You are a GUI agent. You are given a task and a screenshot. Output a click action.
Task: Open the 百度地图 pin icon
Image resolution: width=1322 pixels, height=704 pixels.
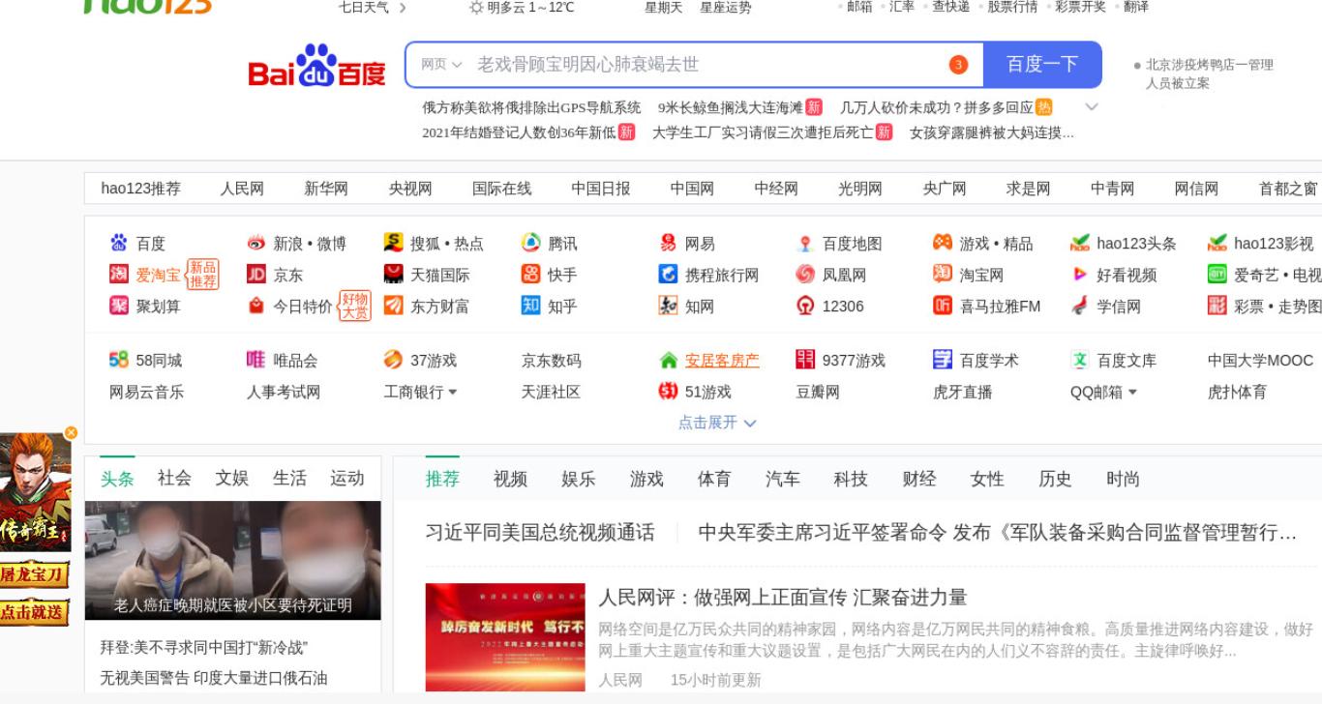[x=805, y=244]
